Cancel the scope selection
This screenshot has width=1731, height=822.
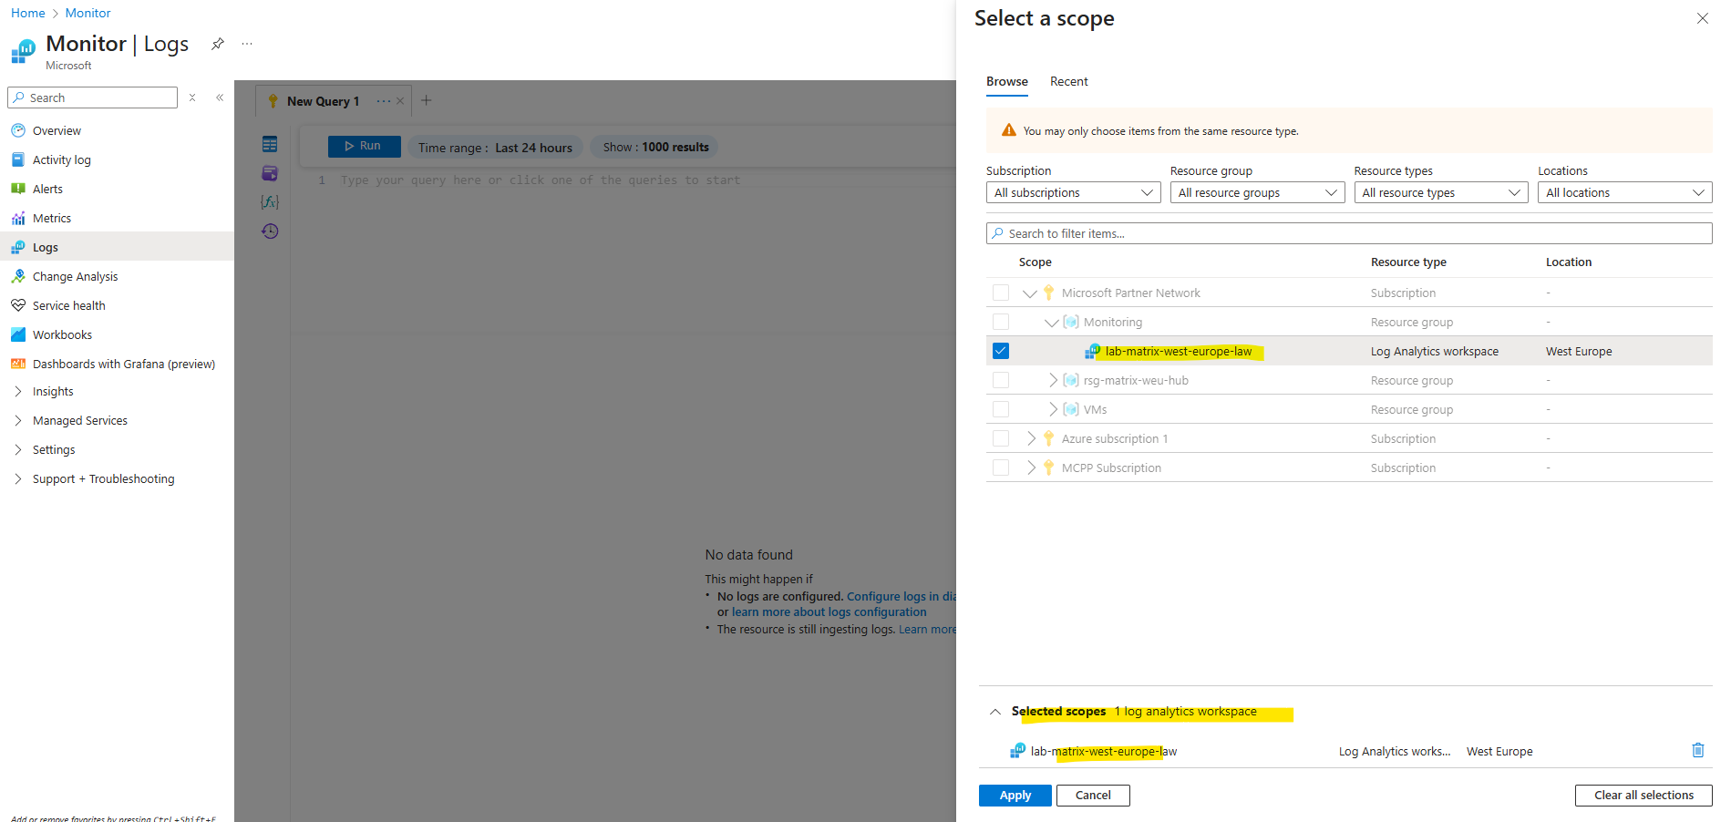(x=1093, y=796)
